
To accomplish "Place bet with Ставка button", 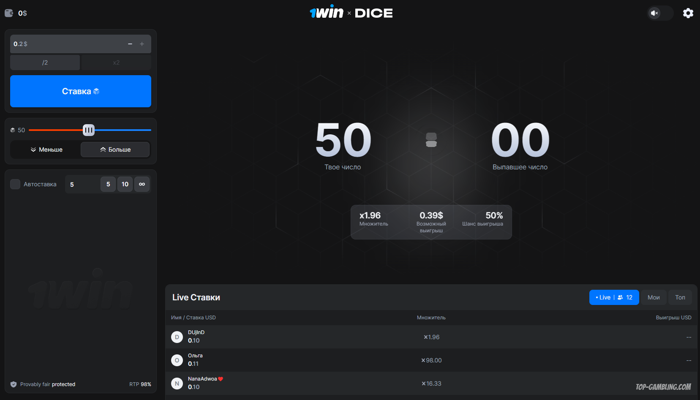I will pos(81,91).
